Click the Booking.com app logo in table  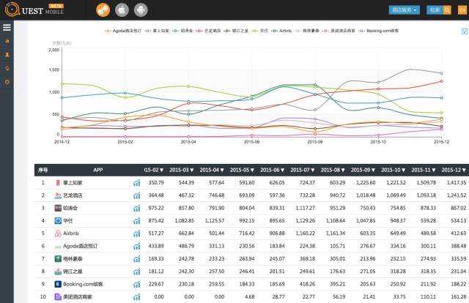(x=58, y=284)
